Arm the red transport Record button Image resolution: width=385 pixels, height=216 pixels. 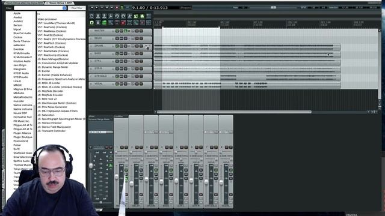click(x=117, y=8)
